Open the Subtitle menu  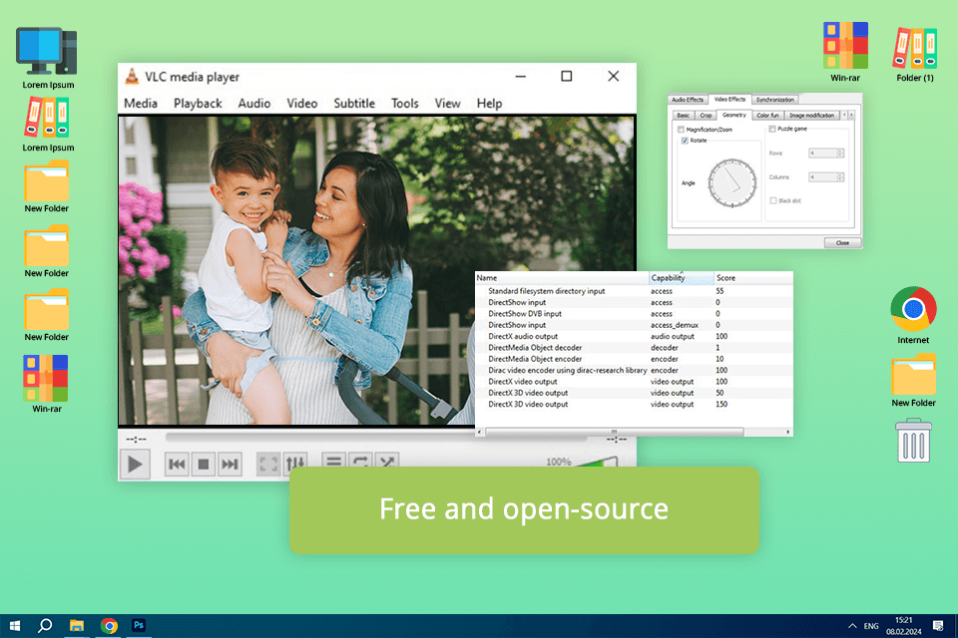coord(354,104)
